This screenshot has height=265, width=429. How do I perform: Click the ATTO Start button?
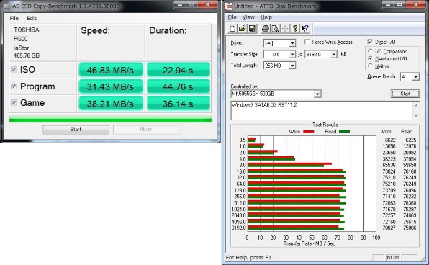405,94
